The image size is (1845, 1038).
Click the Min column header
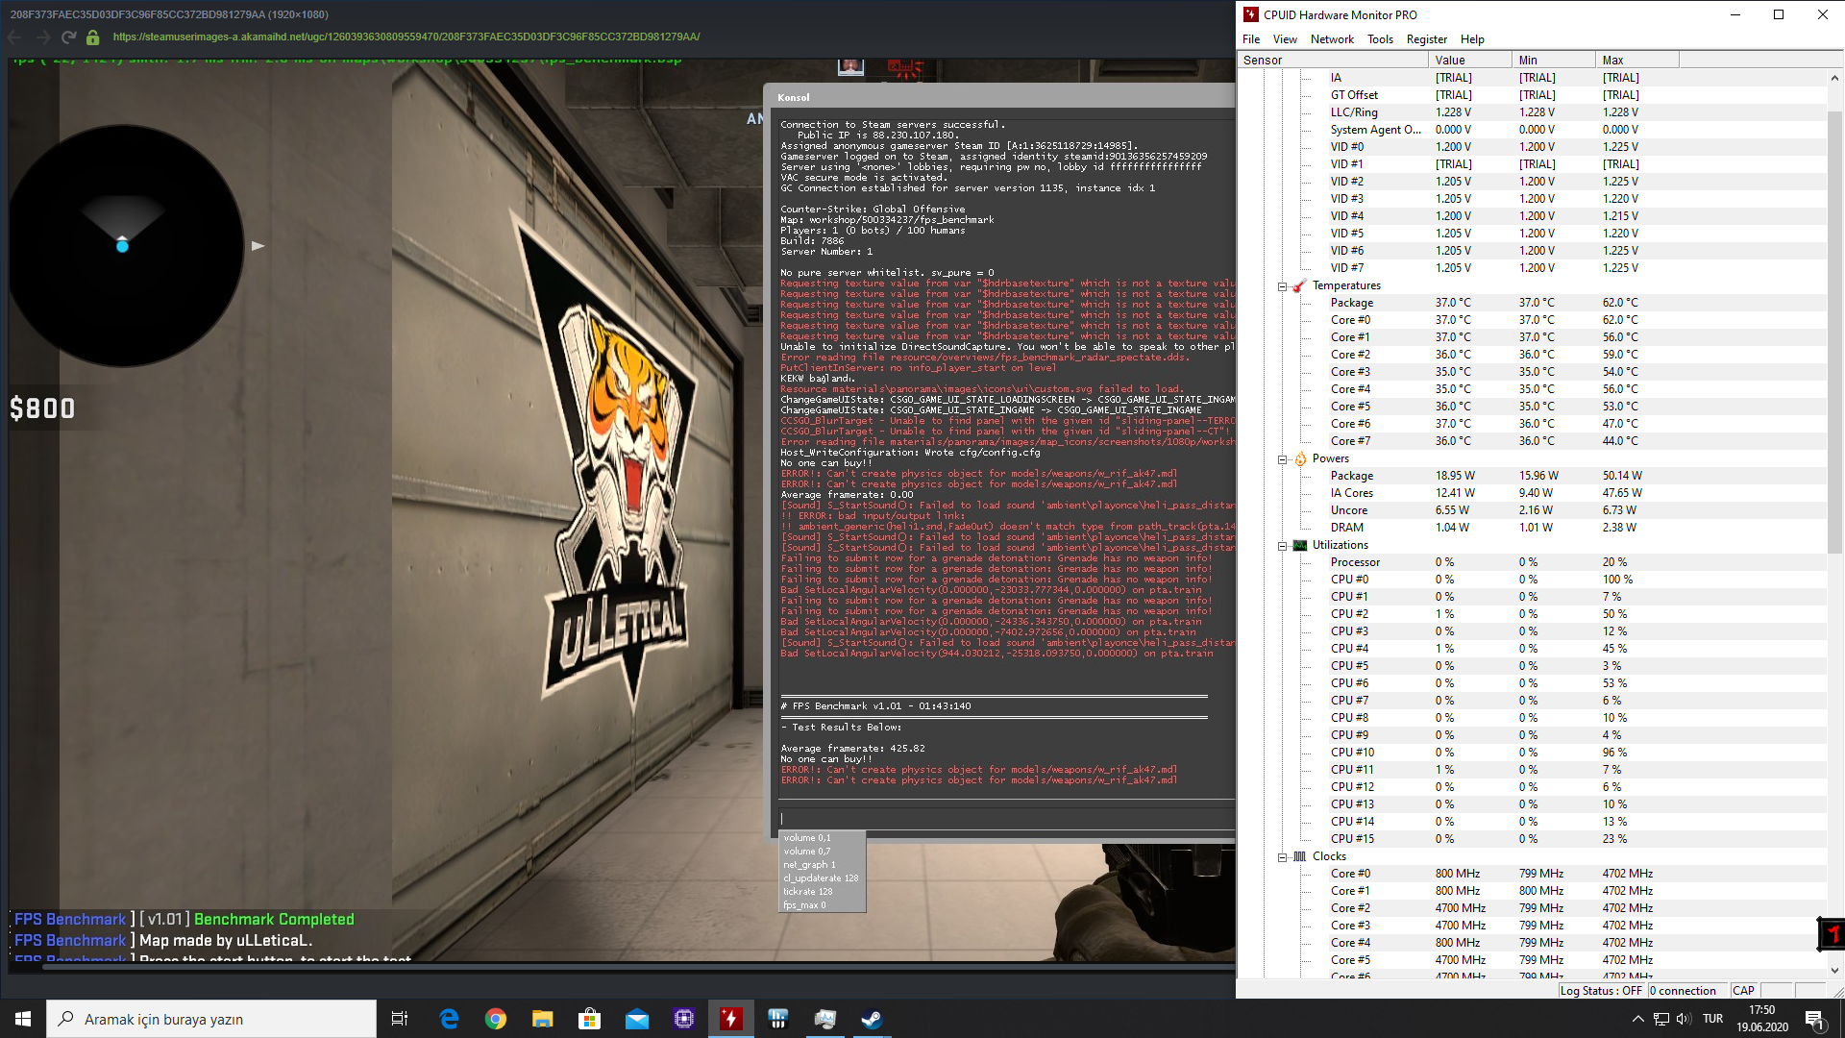[x=1554, y=60]
